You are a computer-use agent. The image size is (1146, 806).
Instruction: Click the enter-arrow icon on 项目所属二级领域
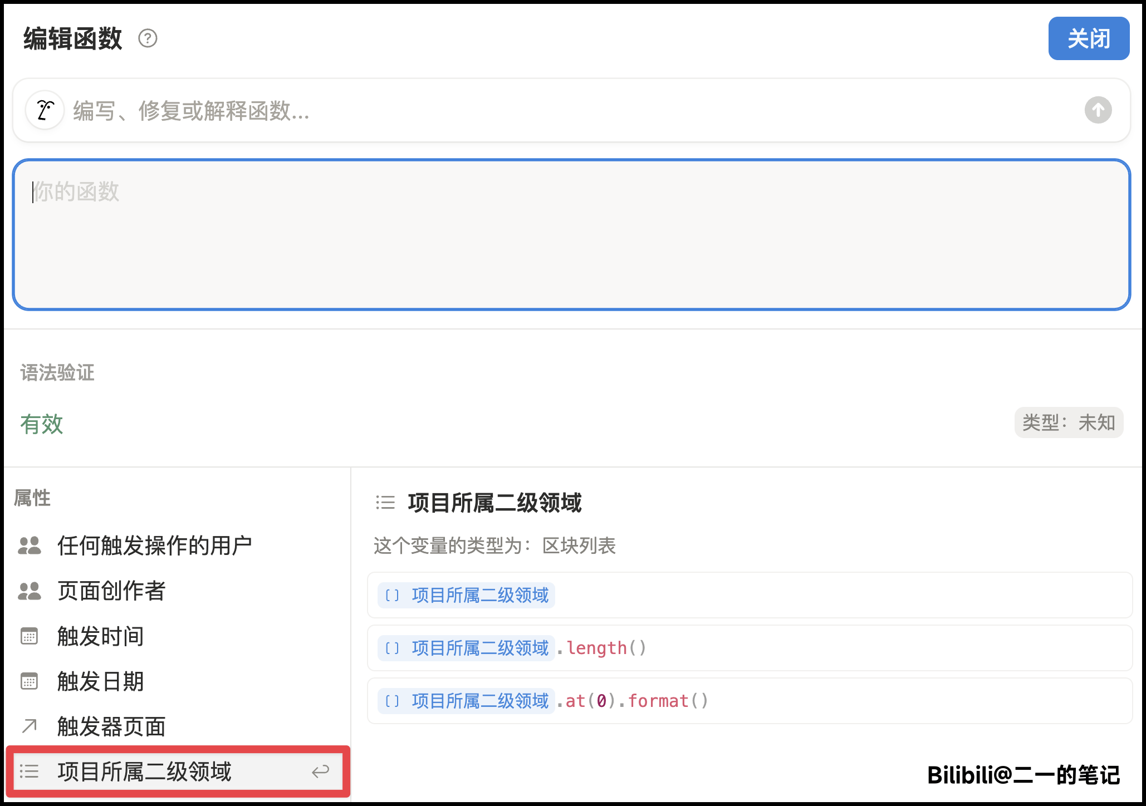point(320,771)
